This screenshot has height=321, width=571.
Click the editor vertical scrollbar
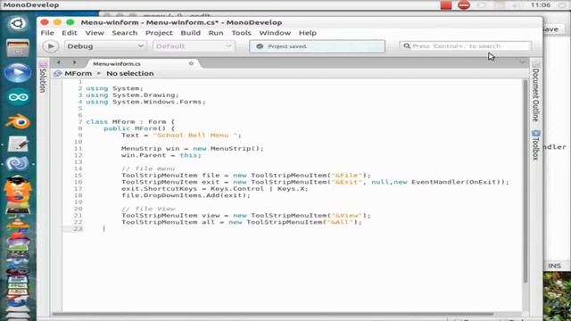pos(525,181)
